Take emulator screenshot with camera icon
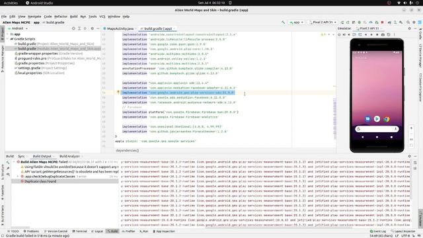The image size is (423, 238). [383, 34]
